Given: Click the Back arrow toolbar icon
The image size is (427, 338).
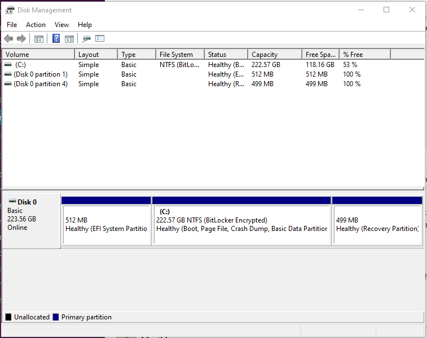Looking at the screenshot, I should click(8, 39).
